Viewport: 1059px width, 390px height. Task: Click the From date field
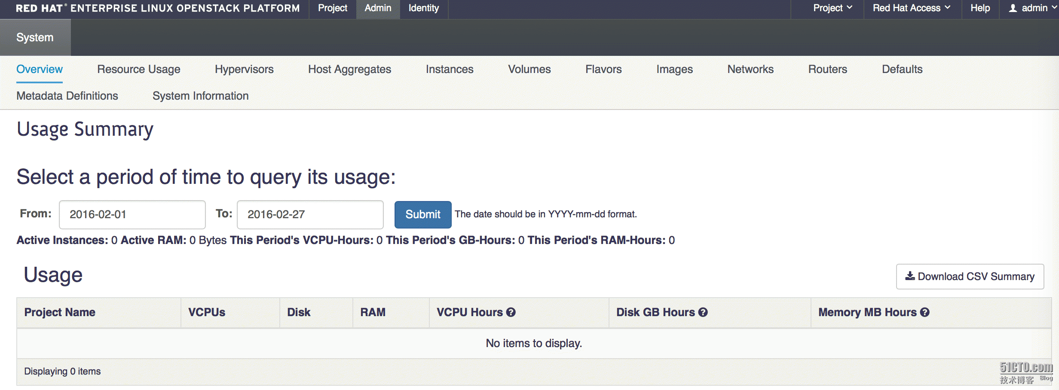[132, 214]
